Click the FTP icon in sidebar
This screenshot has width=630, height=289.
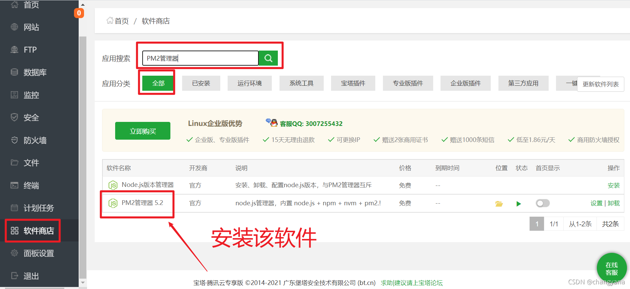14,50
